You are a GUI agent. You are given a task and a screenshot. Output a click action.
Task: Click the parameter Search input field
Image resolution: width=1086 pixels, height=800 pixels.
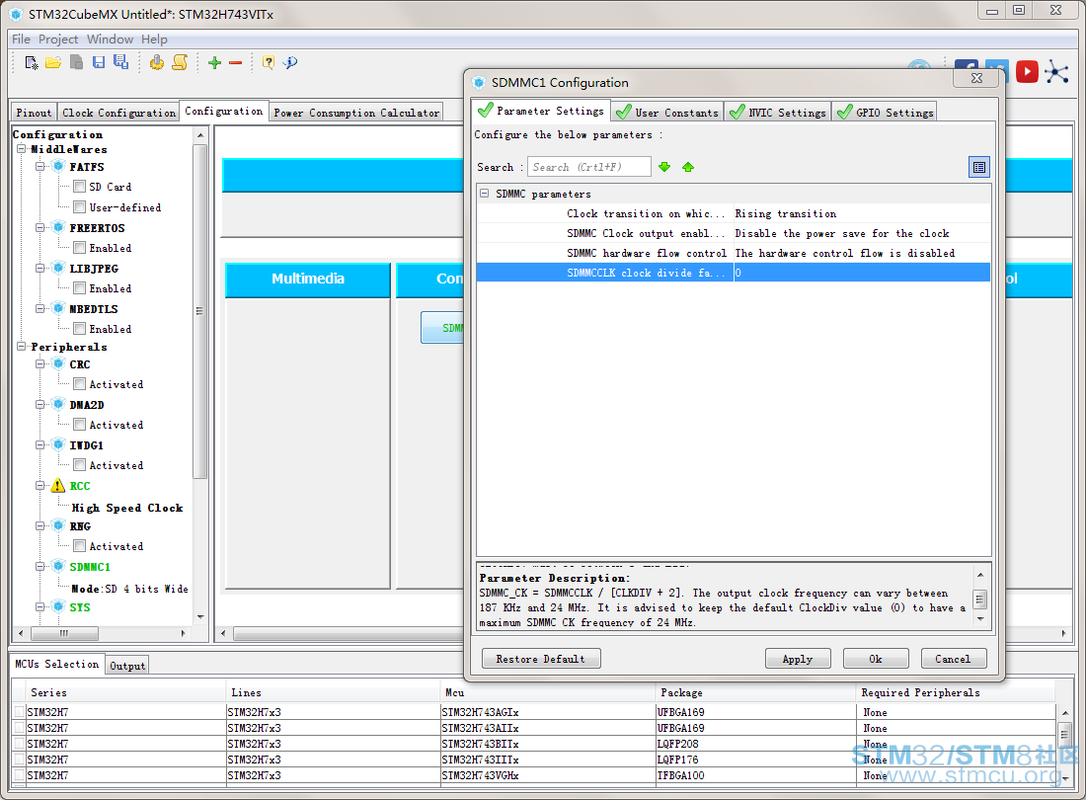point(589,167)
